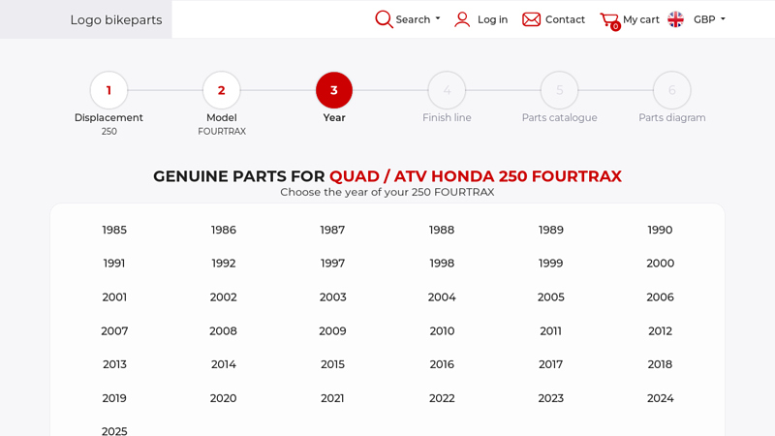Choose year 2004

click(x=442, y=297)
